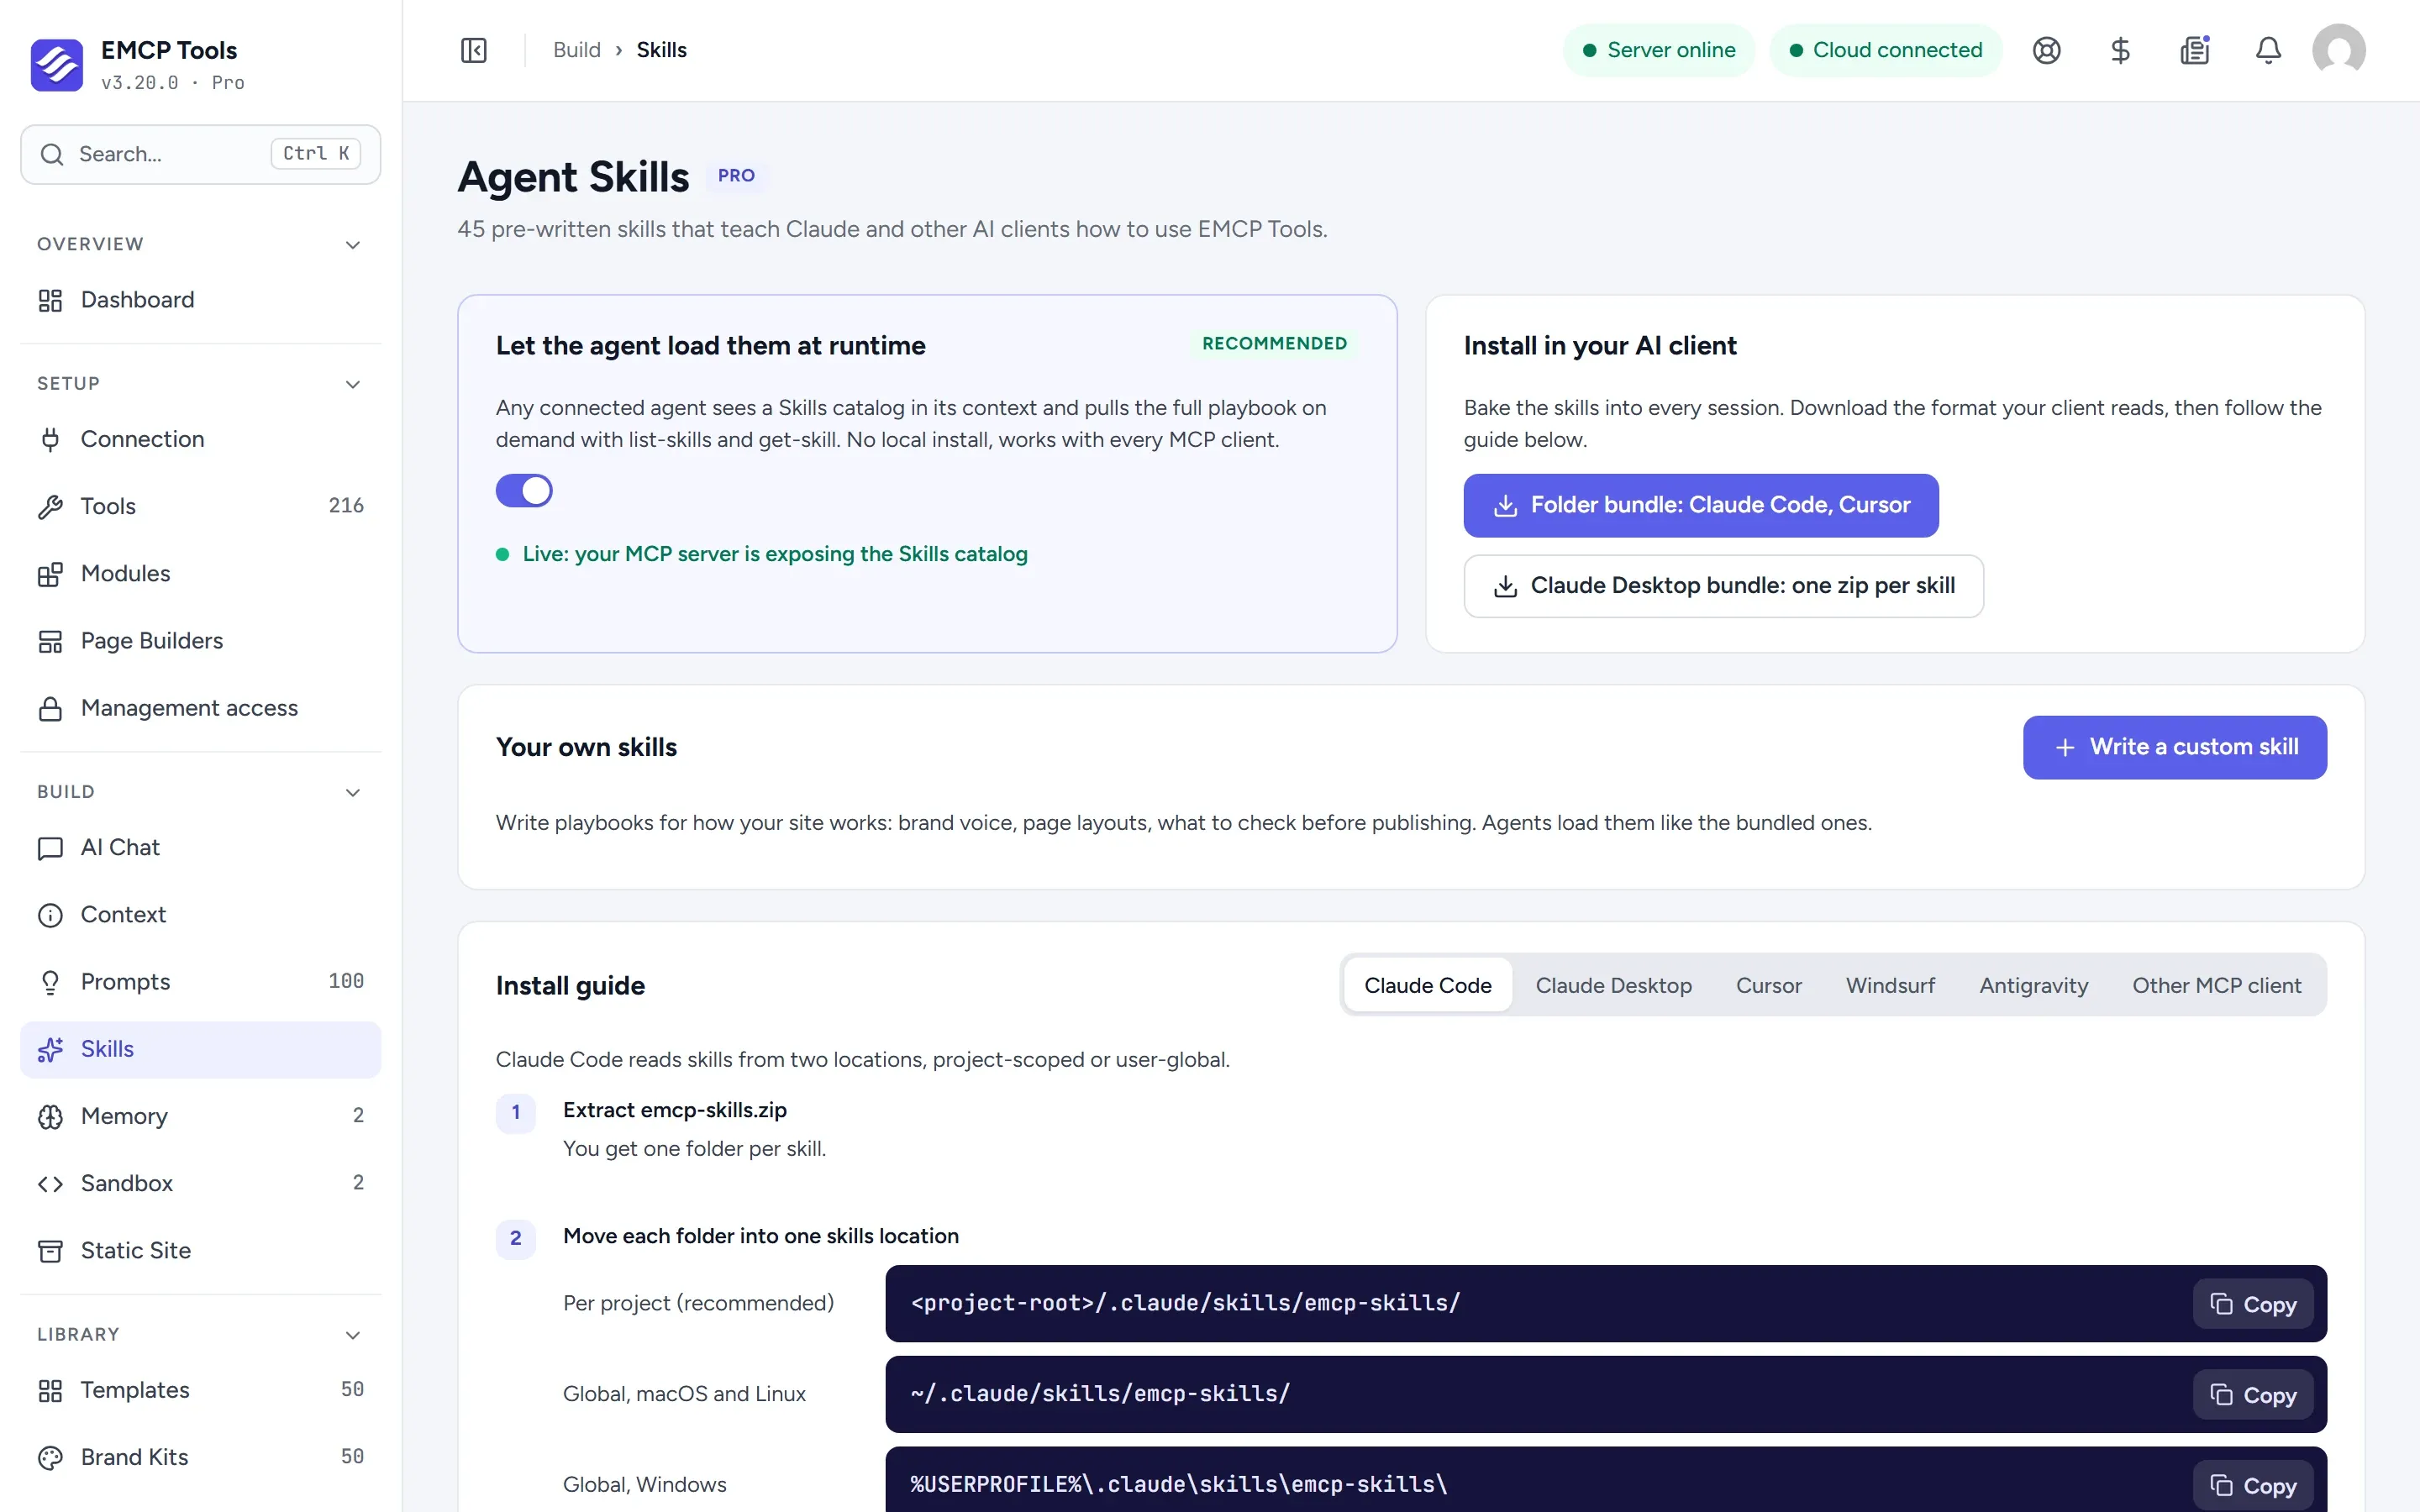The image size is (2420, 1512).
Task: Collapse the sidebar with the panel icon
Action: point(474,50)
